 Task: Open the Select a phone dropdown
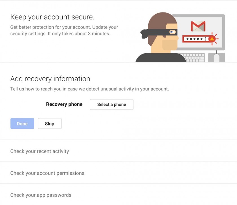(x=111, y=104)
